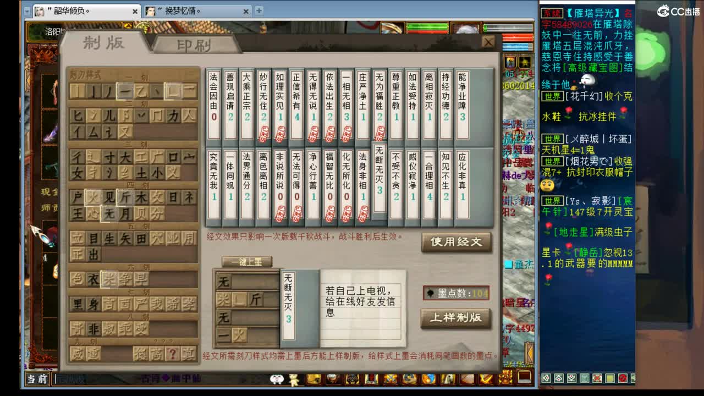Pick the 净心行善 scripture slip
The width and height of the screenshot is (704, 396).
pyautogui.click(x=313, y=184)
